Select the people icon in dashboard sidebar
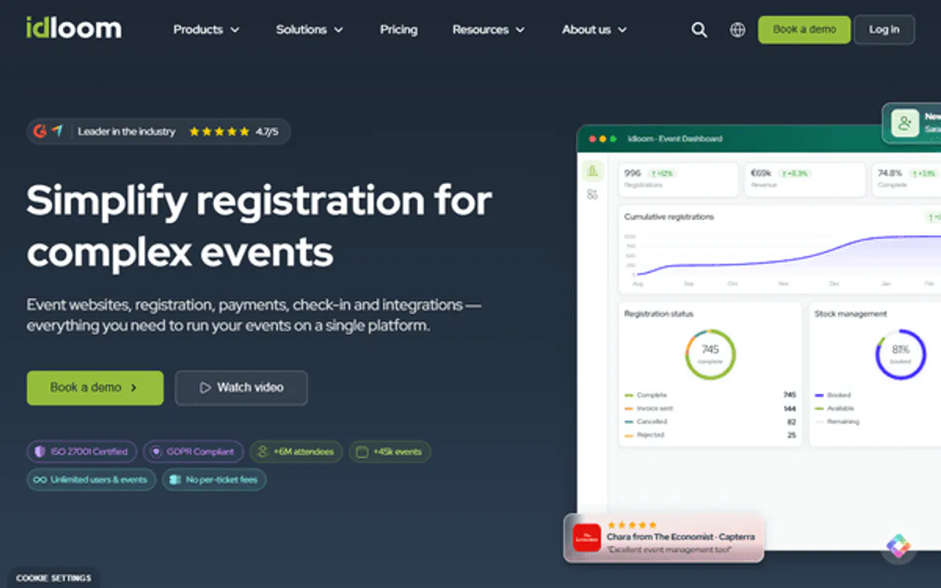This screenshot has height=588, width=941. [x=593, y=195]
